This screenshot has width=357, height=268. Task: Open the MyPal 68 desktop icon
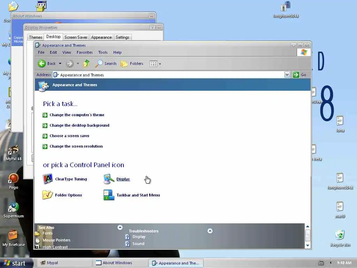[14, 153]
